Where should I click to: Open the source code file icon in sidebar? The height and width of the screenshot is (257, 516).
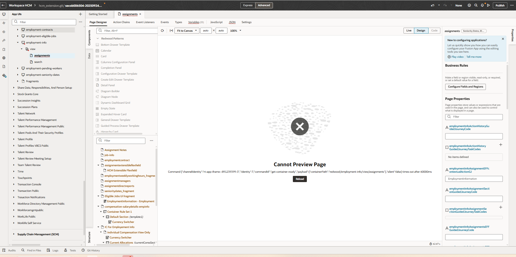tap(4, 66)
